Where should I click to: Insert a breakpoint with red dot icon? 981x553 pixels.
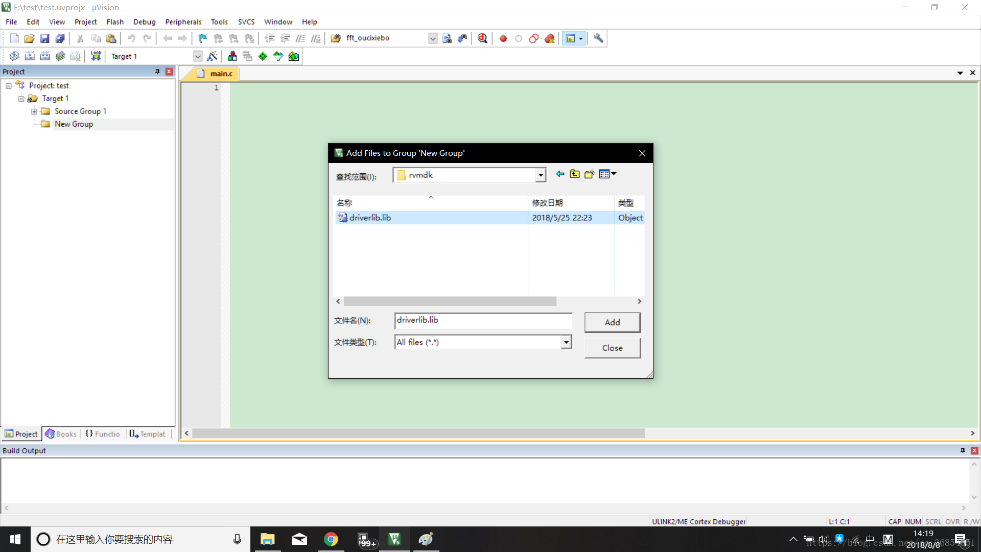click(x=503, y=38)
